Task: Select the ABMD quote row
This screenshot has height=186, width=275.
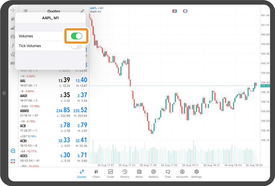Action: tap(54, 111)
